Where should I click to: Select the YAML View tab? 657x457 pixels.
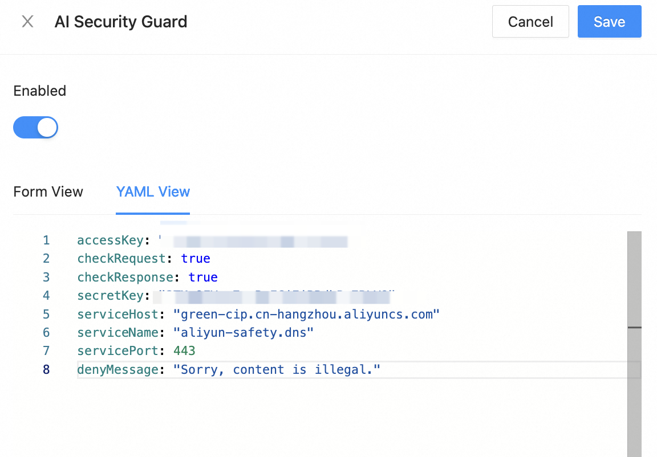[x=153, y=191]
